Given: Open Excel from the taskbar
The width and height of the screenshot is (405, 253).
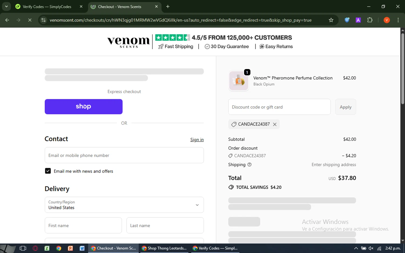Looking at the screenshot, I should pos(47,248).
